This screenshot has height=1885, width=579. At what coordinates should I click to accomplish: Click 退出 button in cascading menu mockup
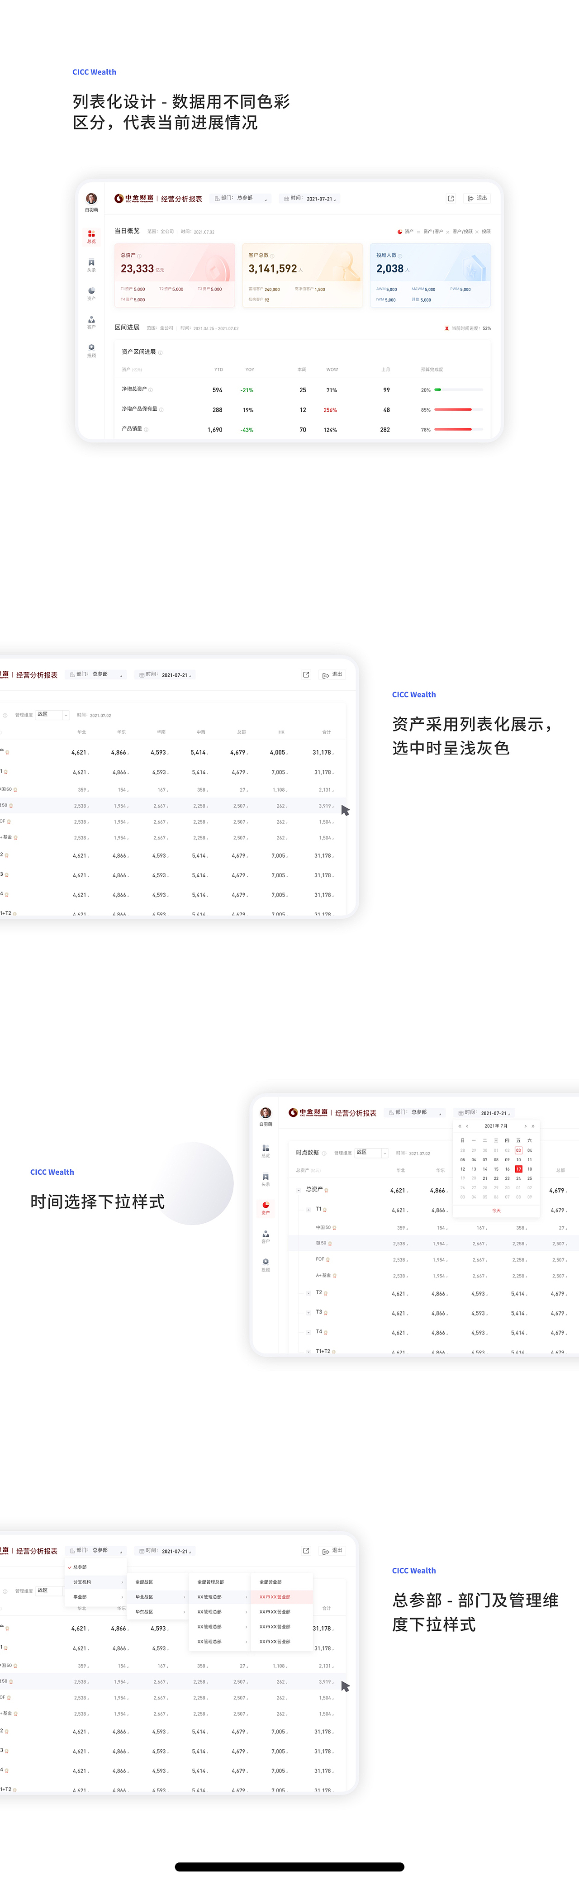pyautogui.click(x=332, y=1551)
